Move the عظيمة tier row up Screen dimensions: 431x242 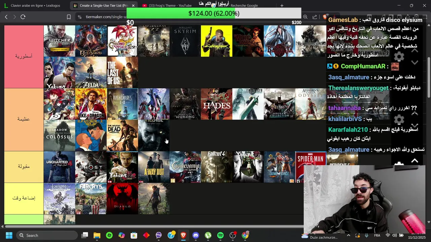415,113
